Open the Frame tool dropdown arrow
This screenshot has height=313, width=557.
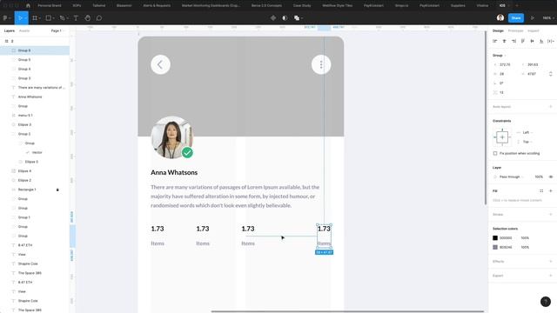(x=40, y=17)
